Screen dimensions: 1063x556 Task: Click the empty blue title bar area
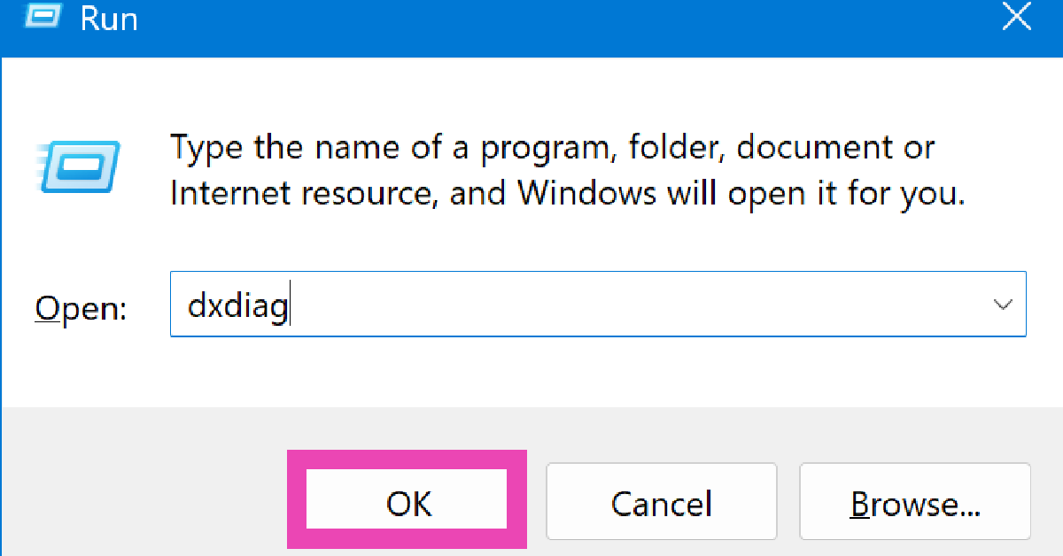point(531,27)
